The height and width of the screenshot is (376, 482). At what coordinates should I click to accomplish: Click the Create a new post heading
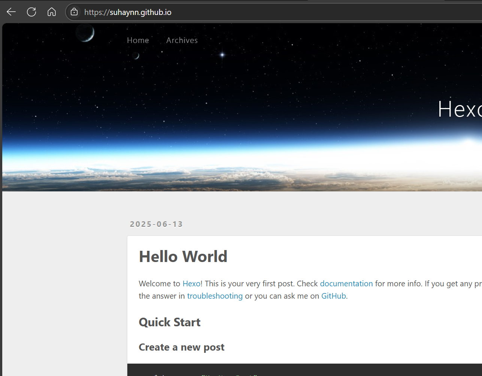click(182, 347)
